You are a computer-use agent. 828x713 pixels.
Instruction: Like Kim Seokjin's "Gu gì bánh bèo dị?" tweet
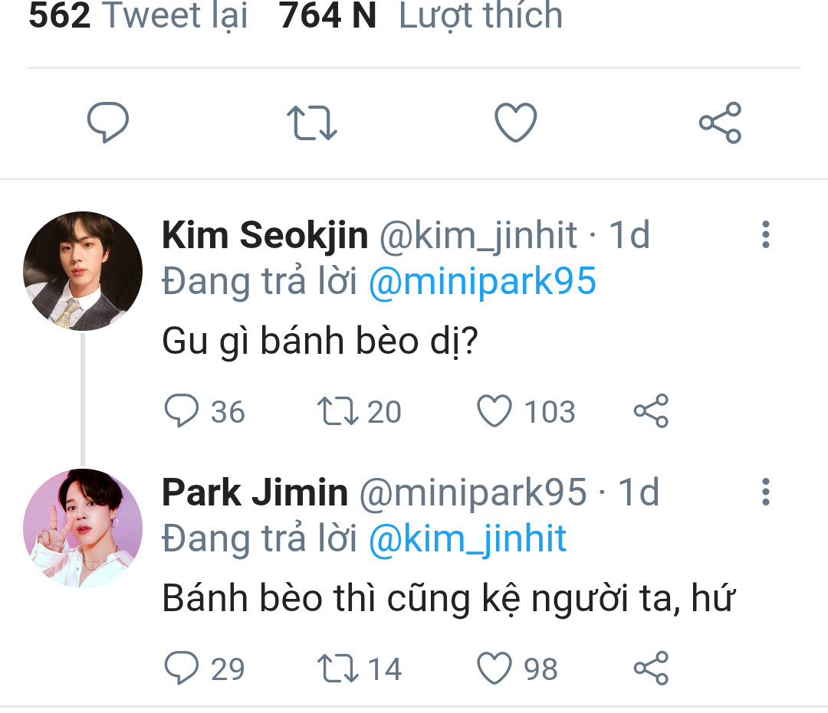tap(495, 411)
